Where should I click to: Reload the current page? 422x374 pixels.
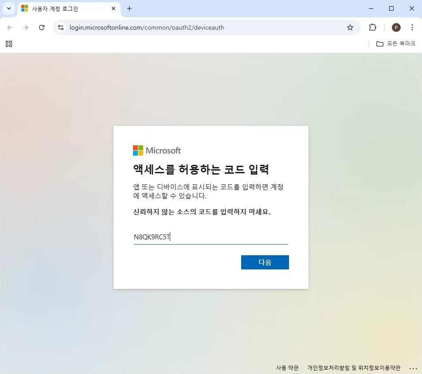(42, 27)
